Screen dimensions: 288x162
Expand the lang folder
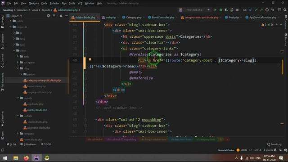14,39
